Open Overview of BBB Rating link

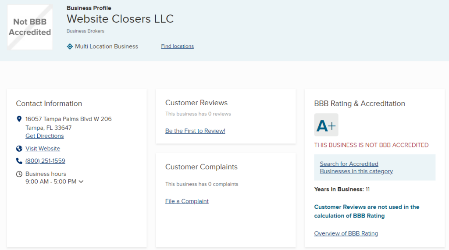coord(346,233)
